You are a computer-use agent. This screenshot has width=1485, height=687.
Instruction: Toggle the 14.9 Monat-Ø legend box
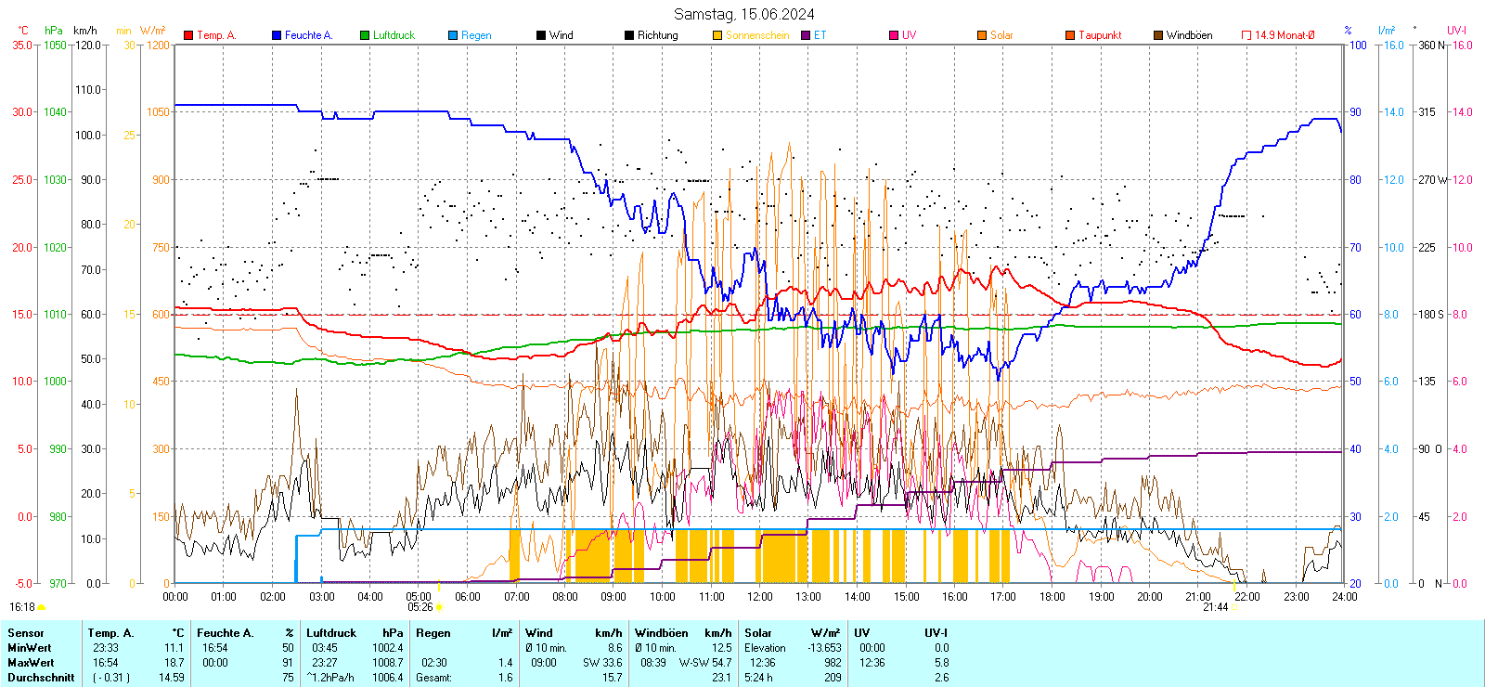pos(1246,35)
